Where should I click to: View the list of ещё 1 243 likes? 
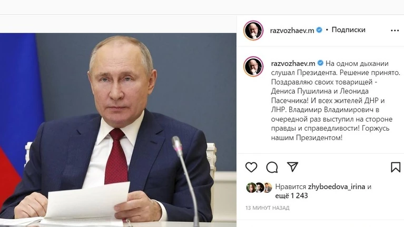[291, 195]
